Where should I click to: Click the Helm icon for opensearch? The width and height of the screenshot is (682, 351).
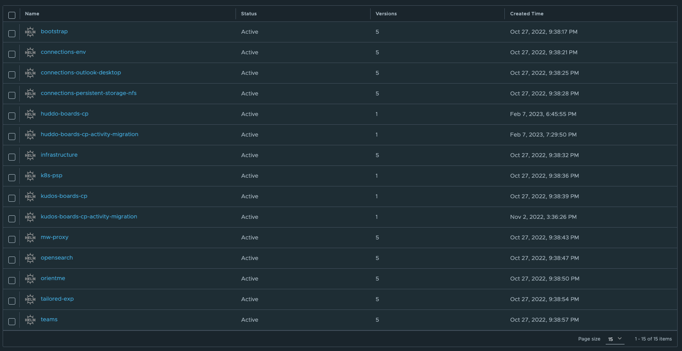coord(30,258)
